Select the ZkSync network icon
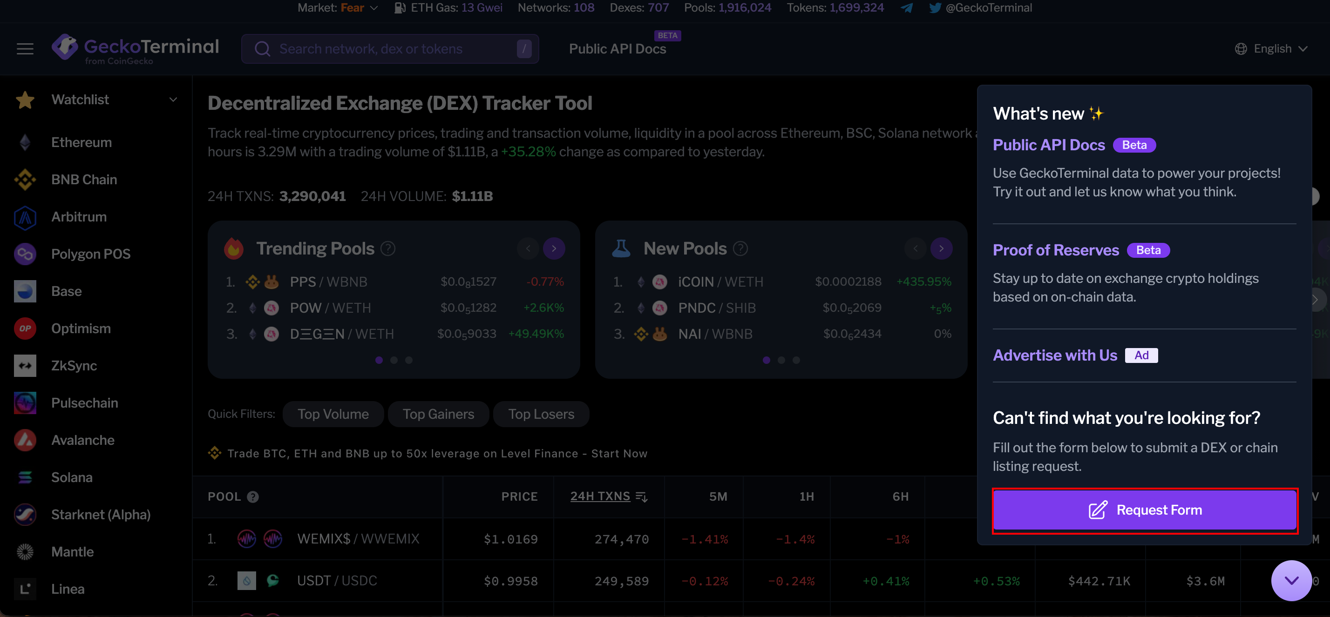This screenshot has height=617, width=1330. point(25,365)
